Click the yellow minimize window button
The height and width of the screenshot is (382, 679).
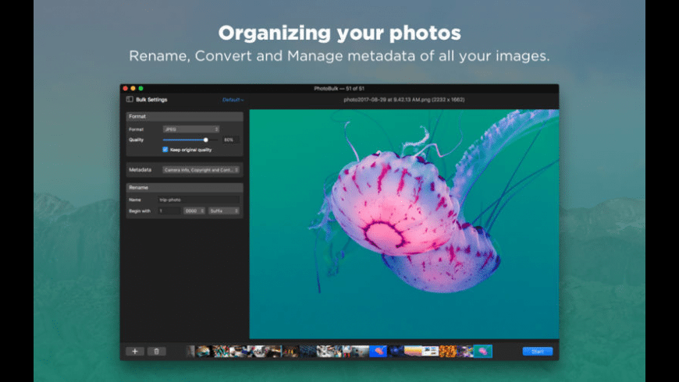click(x=133, y=88)
